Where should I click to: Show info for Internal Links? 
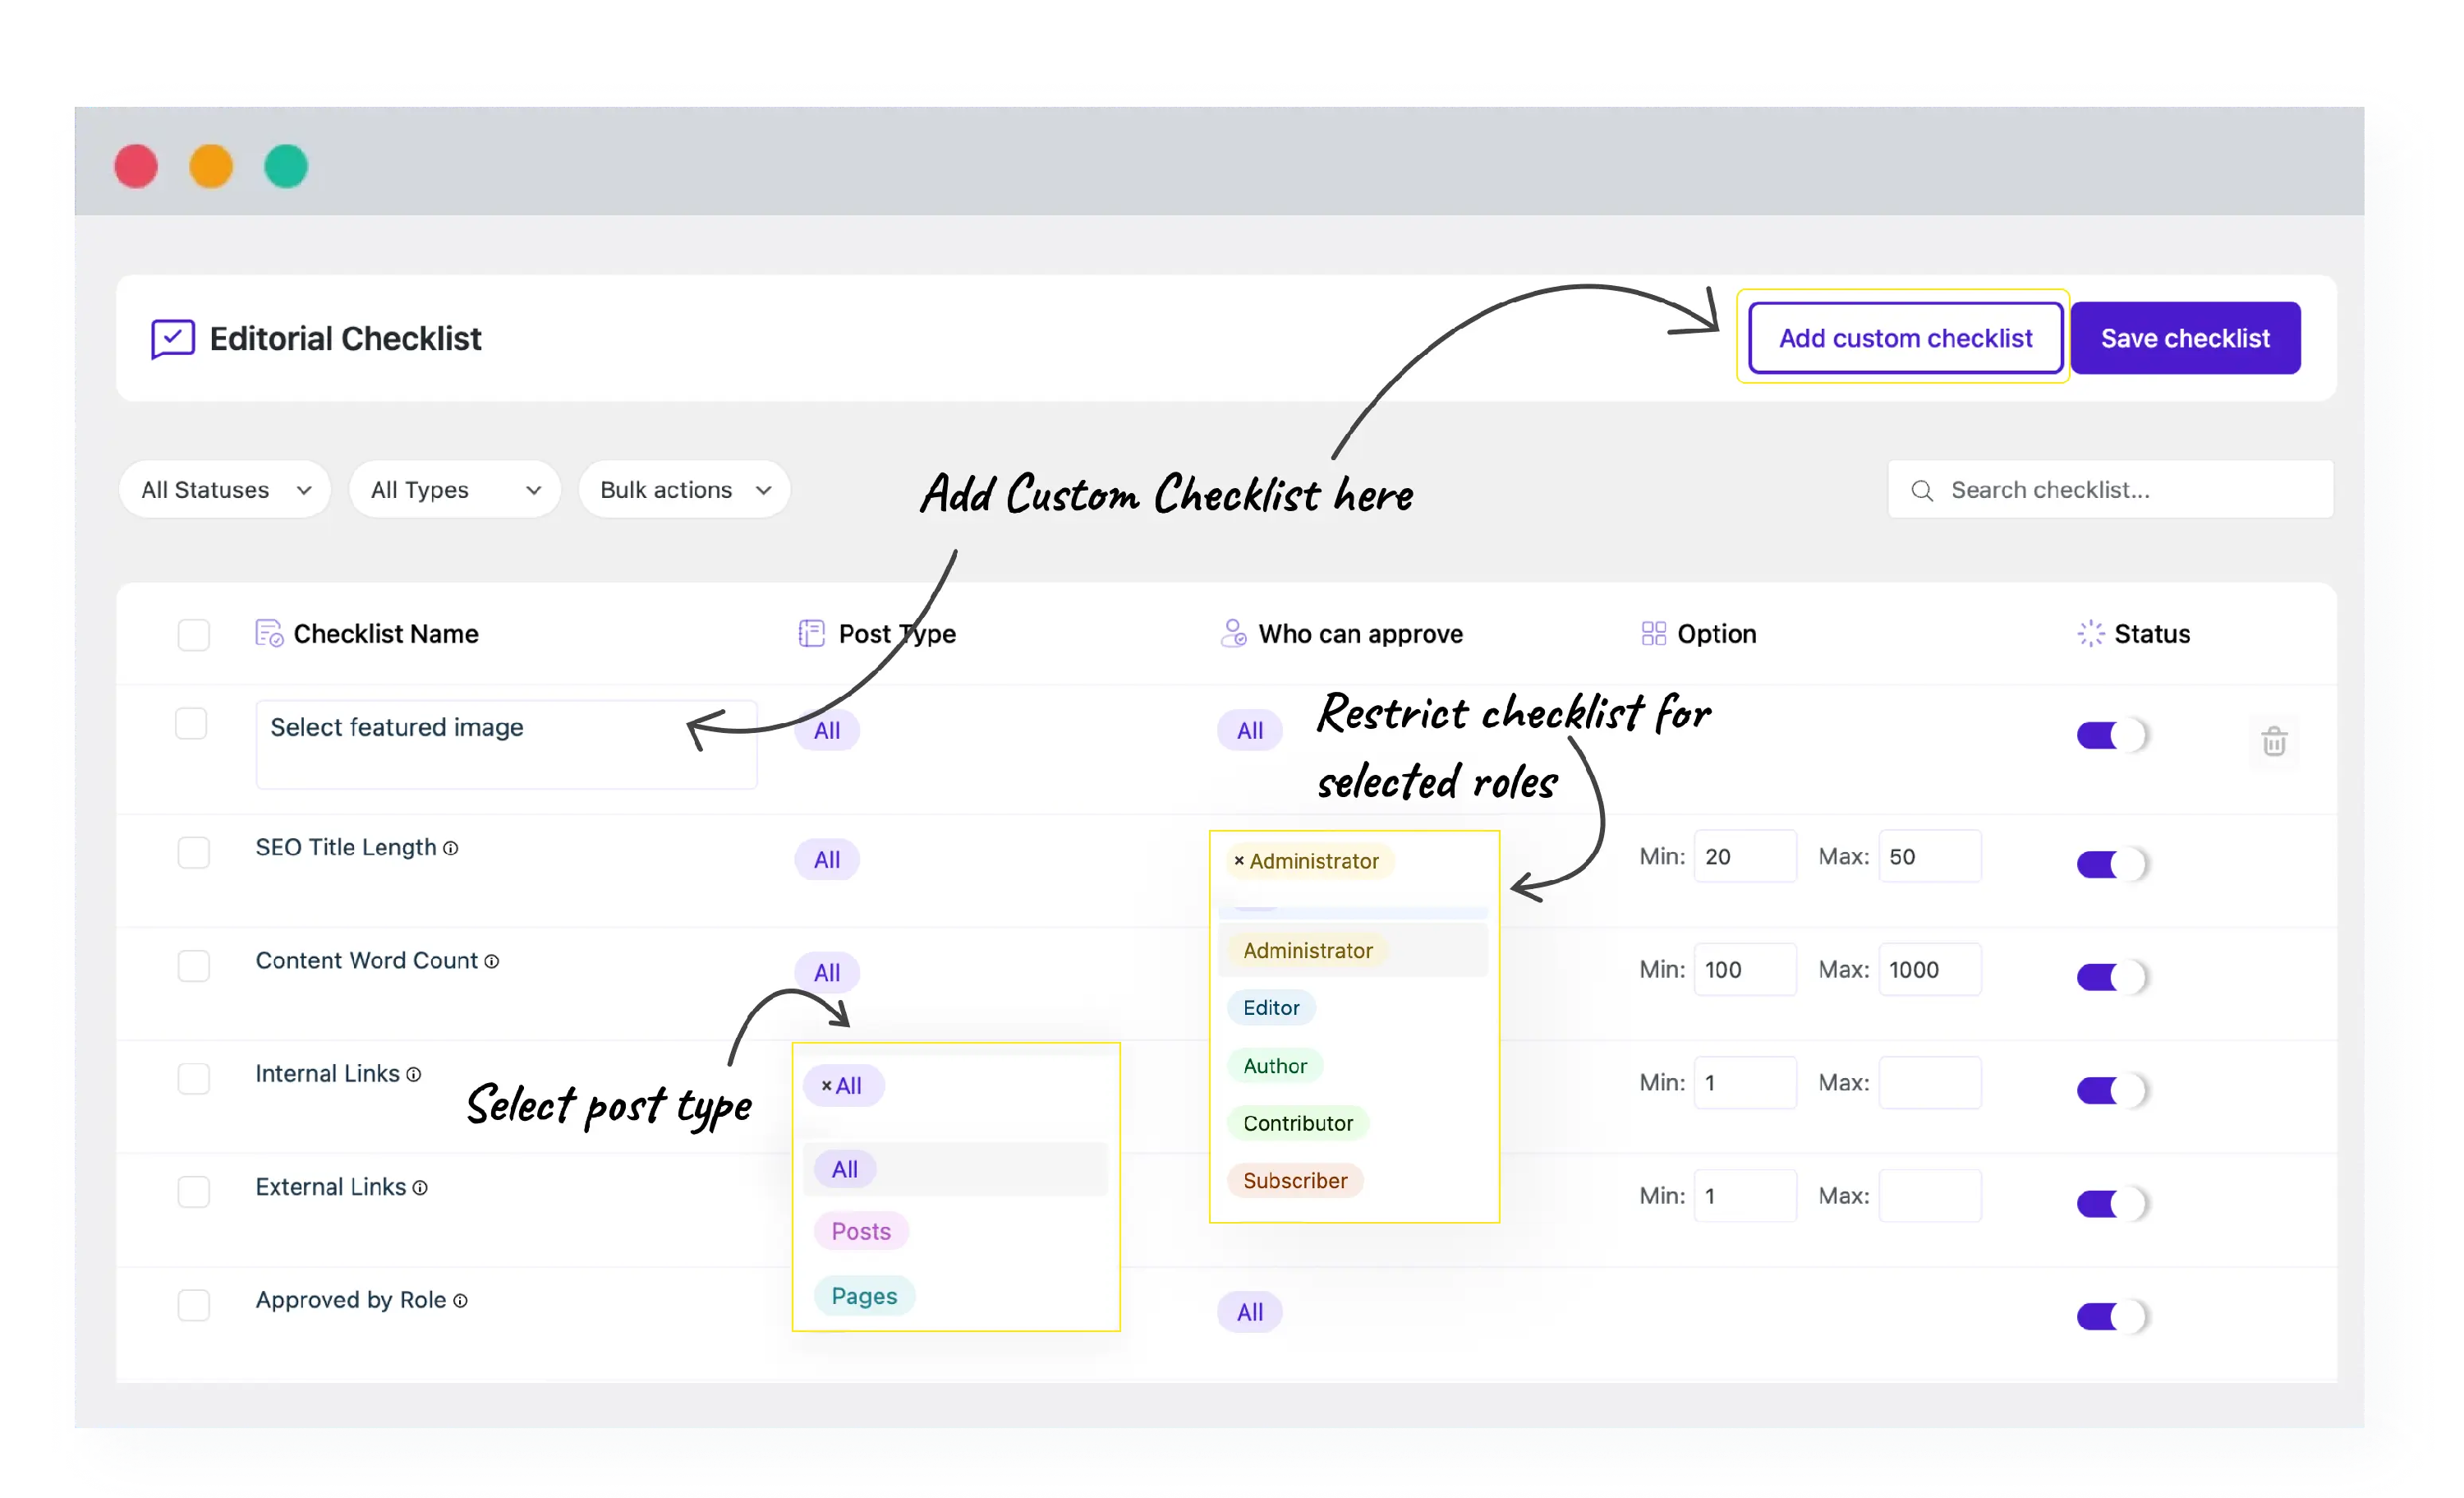[414, 1075]
